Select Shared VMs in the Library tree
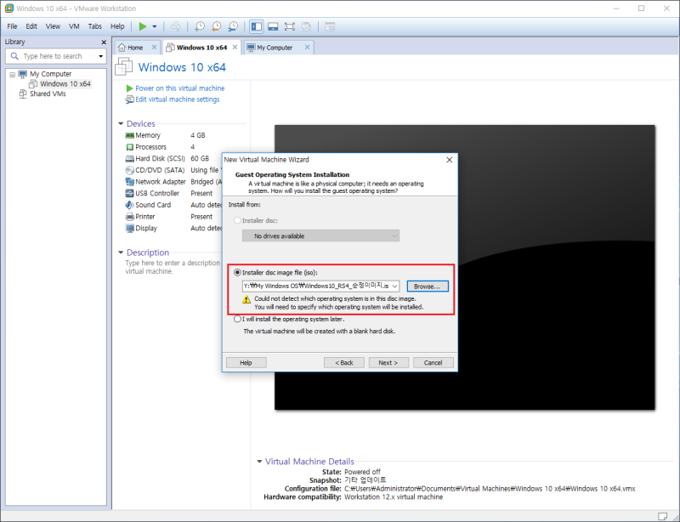The height and width of the screenshot is (522, 680). coord(48,94)
